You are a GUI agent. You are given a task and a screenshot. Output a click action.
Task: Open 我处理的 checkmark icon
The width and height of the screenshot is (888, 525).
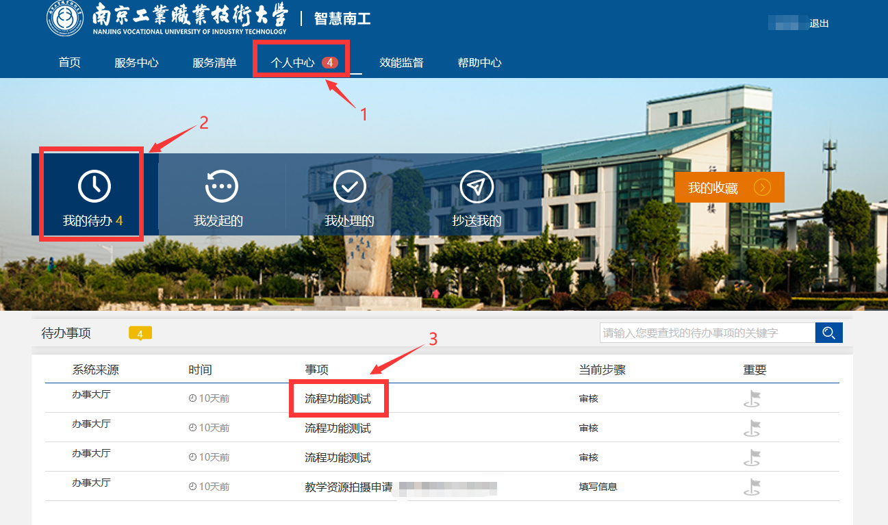click(349, 187)
